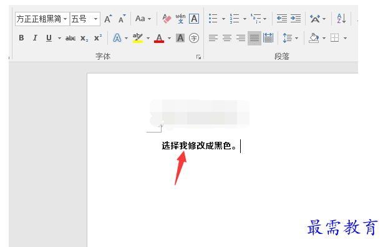Align text left

point(213,38)
